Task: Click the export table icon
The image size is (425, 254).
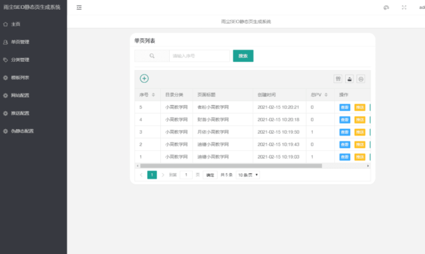Action: pyautogui.click(x=349, y=79)
